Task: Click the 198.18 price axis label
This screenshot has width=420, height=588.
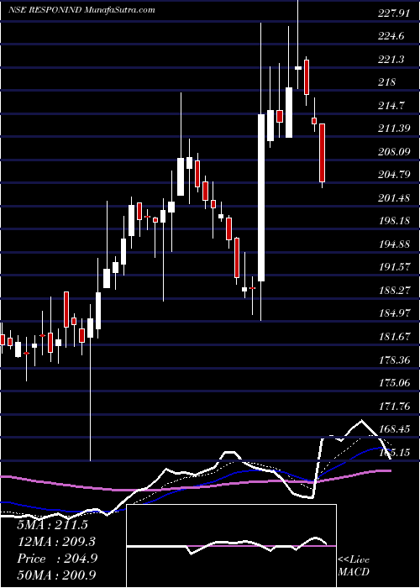Action: tap(393, 221)
